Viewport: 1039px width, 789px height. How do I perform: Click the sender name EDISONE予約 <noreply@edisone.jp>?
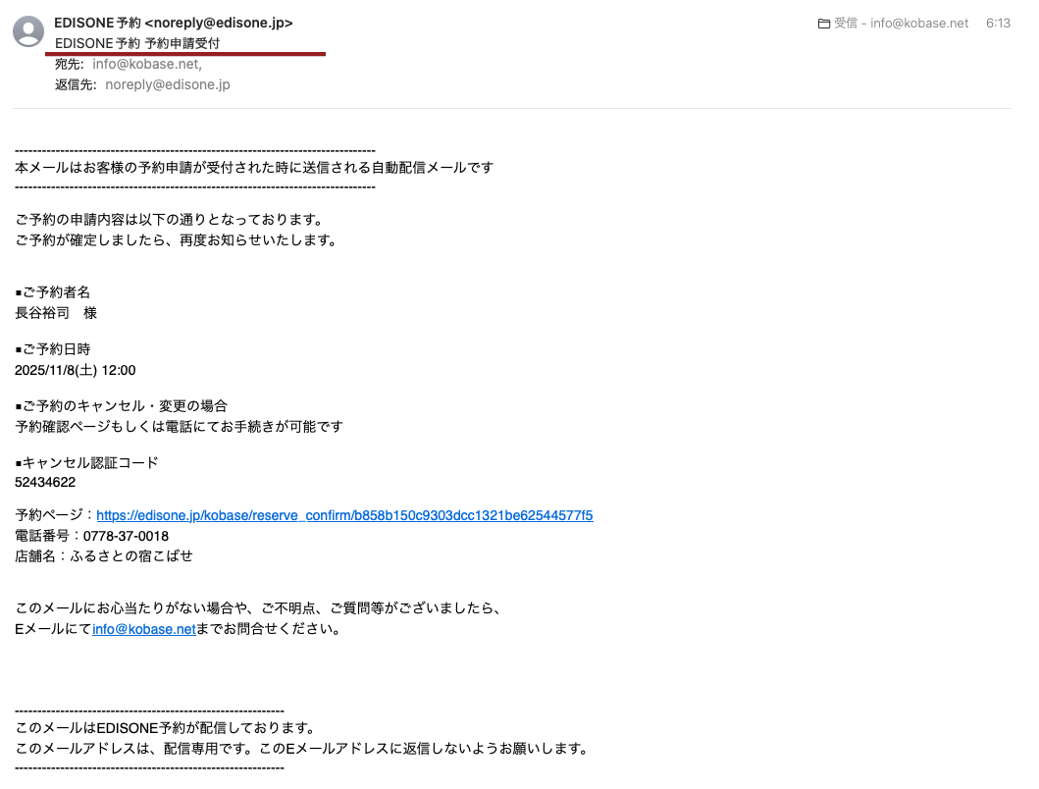pos(174,23)
